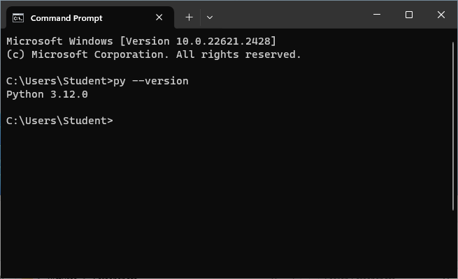The height and width of the screenshot is (279, 458).
Task: Click the 'py --version' command text
Action: point(151,81)
